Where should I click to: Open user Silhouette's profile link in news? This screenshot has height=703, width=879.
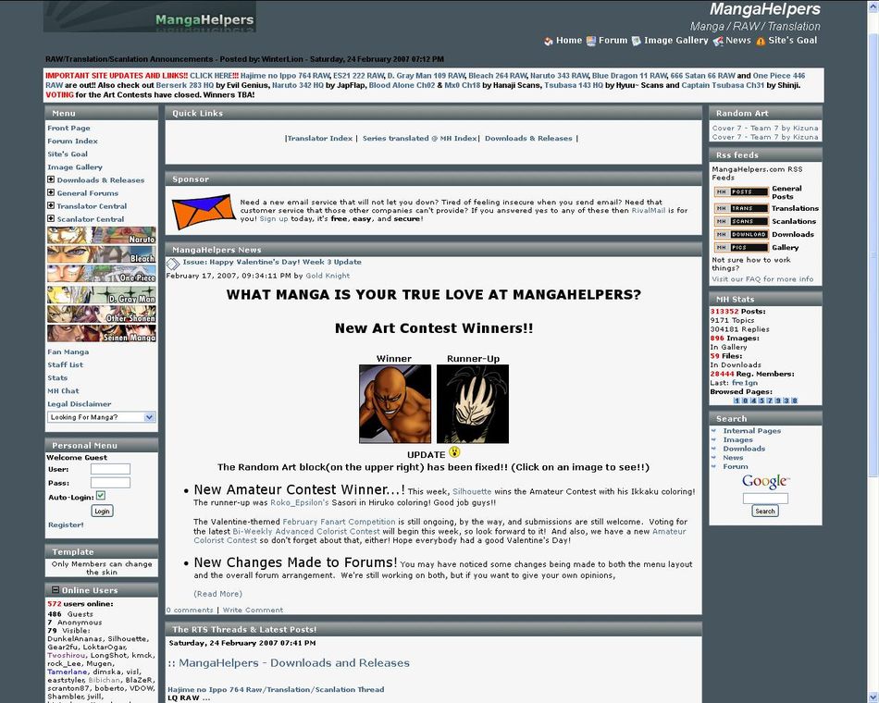(472, 491)
